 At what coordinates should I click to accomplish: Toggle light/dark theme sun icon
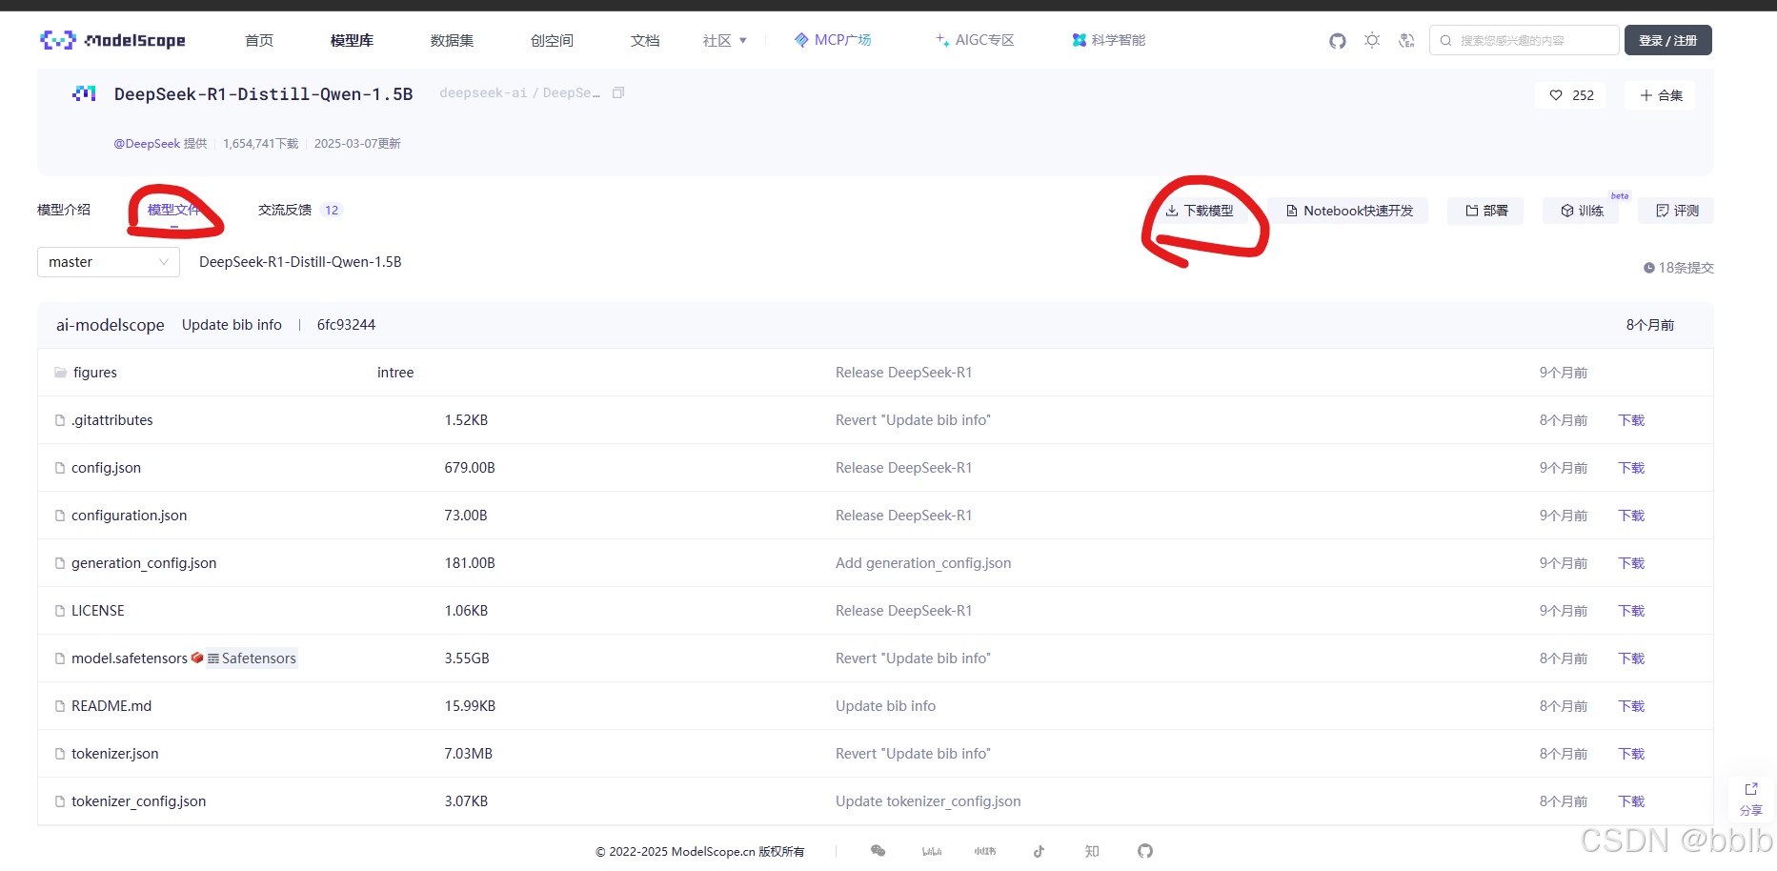tap(1372, 40)
